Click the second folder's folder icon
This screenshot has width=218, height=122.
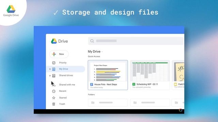(135, 103)
